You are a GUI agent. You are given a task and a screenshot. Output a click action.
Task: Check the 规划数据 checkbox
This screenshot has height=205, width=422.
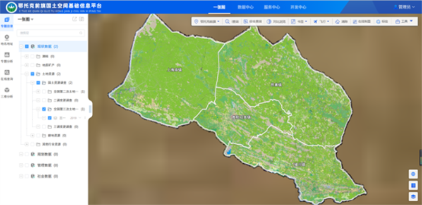click(27, 154)
